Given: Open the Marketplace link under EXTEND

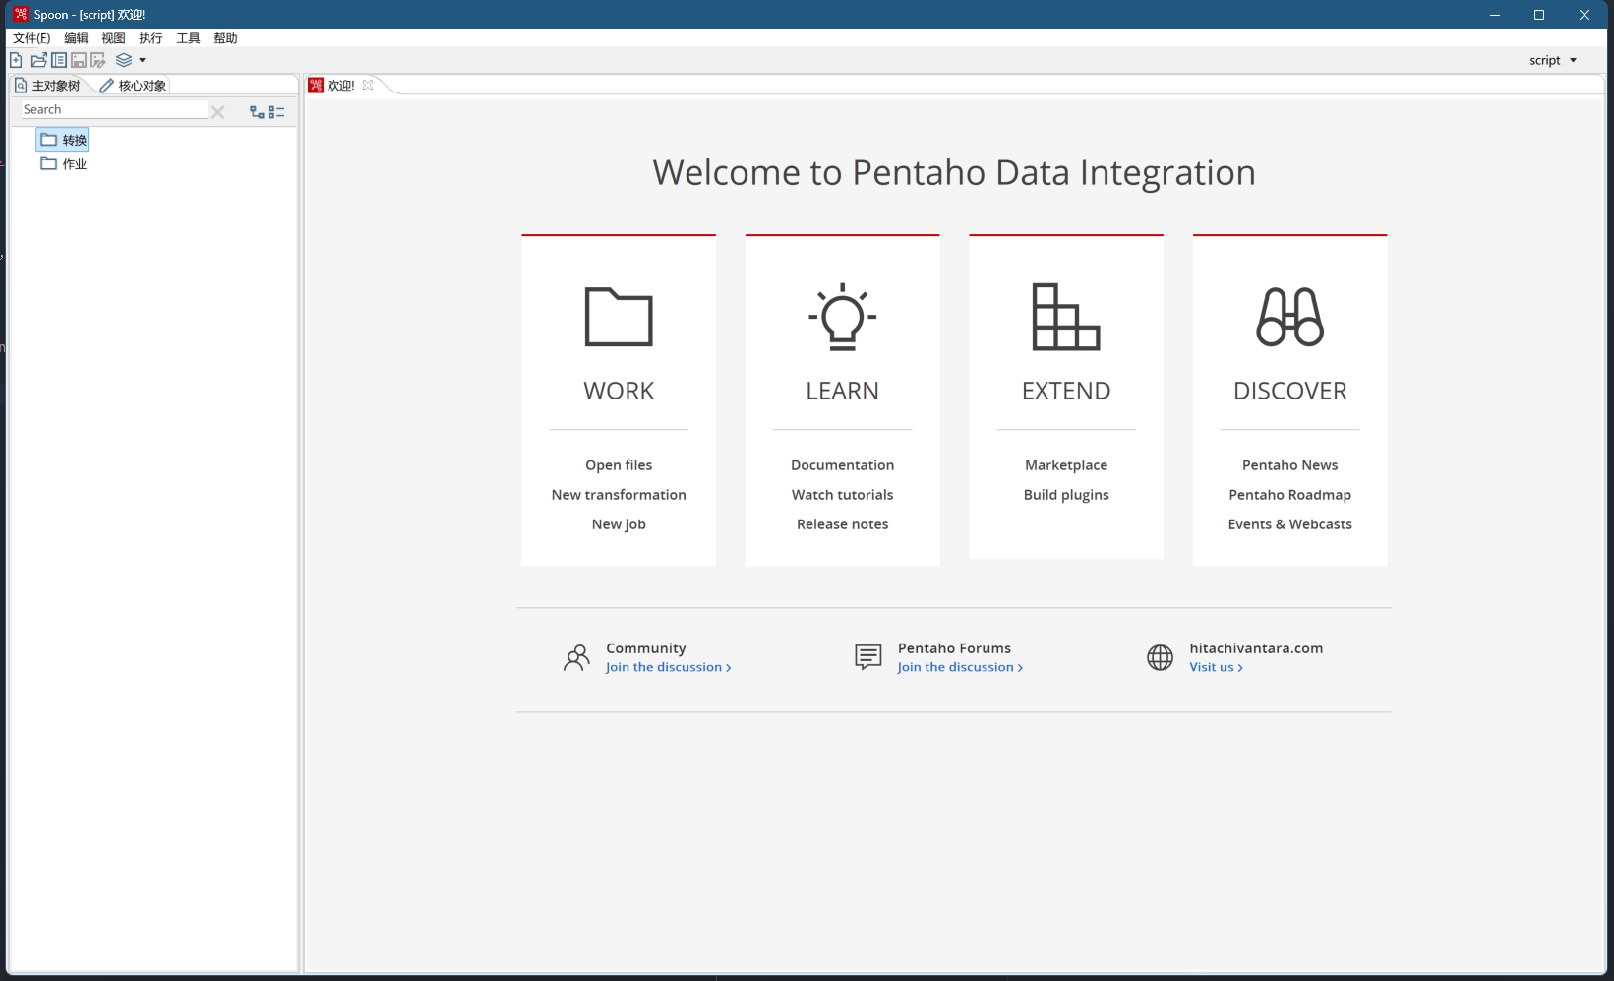Looking at the screenshot, I should pos(1066,465).
